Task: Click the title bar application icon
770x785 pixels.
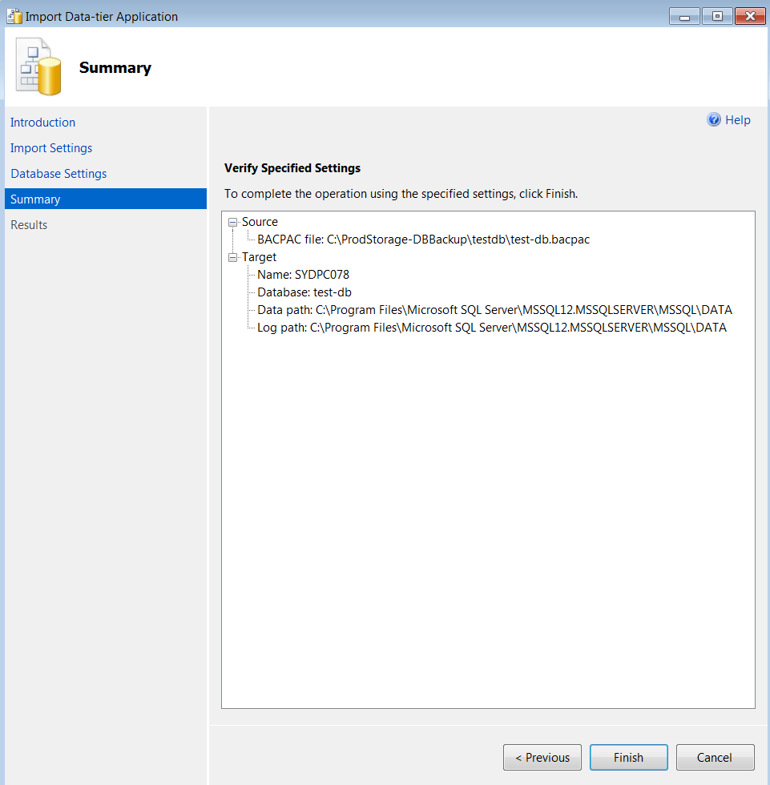Action: tap(14, 16)
